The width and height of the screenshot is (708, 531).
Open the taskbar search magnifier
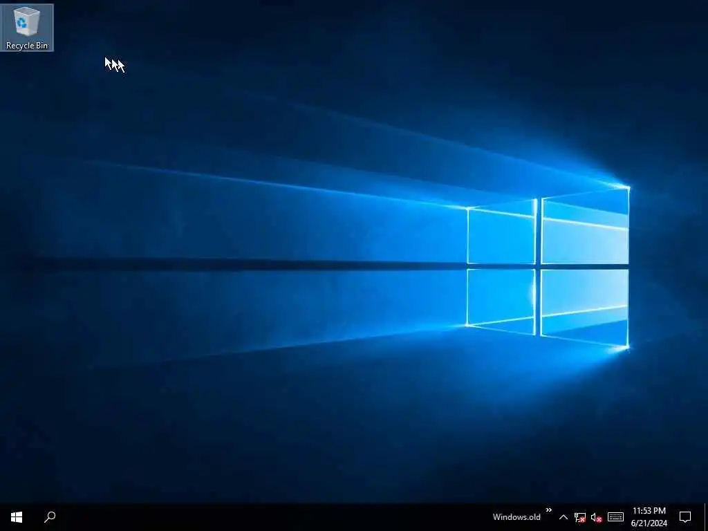(x=50, y=517)
